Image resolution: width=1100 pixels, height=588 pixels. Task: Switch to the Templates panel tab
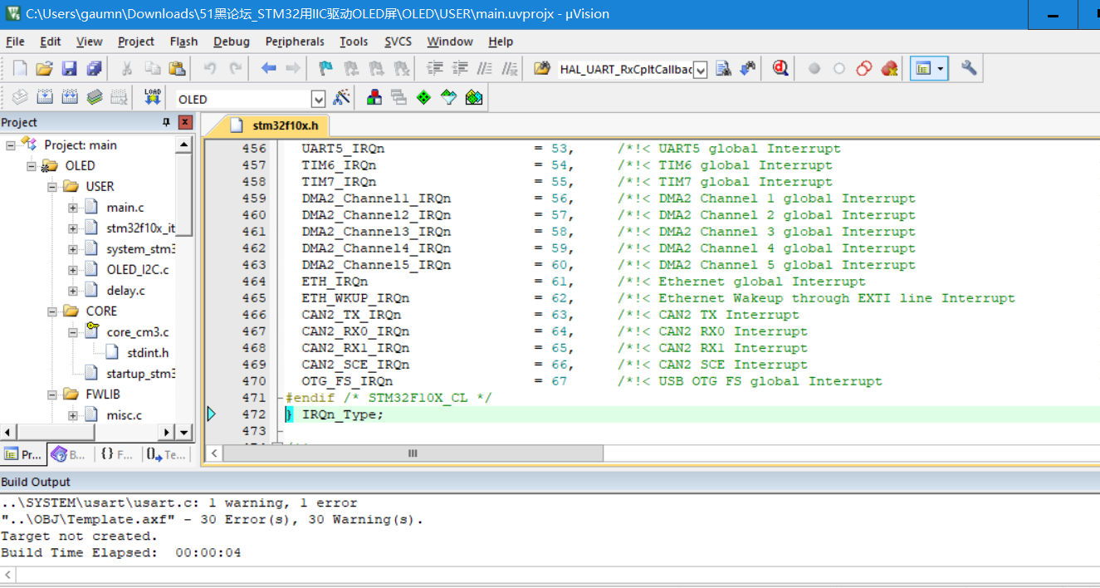pyautogui.click(x=165, y=454)
